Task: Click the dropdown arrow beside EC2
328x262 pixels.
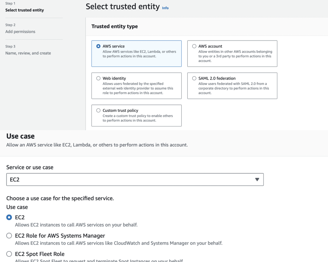Action: pos(257,179)
